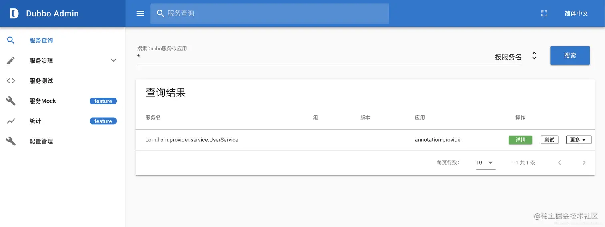The height and width of the screenshot is (227, 605).
Task: Expand the 服务治理 chevron
Action: 114,60
